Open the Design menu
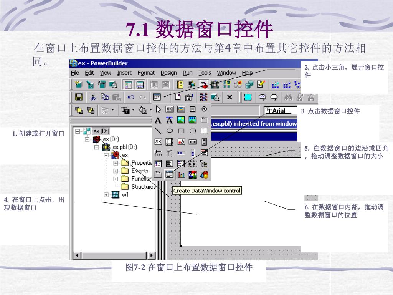Image resolution: width=393 pixels, height=295 pixels. click(169, 73)
